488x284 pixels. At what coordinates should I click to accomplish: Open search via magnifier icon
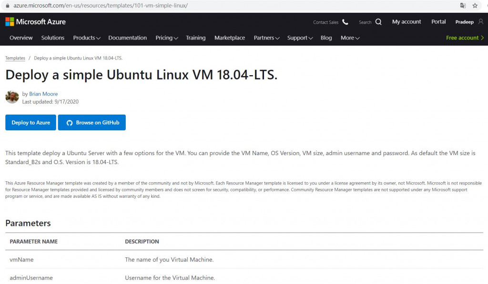pyautogui.click(x=378, y=22)
